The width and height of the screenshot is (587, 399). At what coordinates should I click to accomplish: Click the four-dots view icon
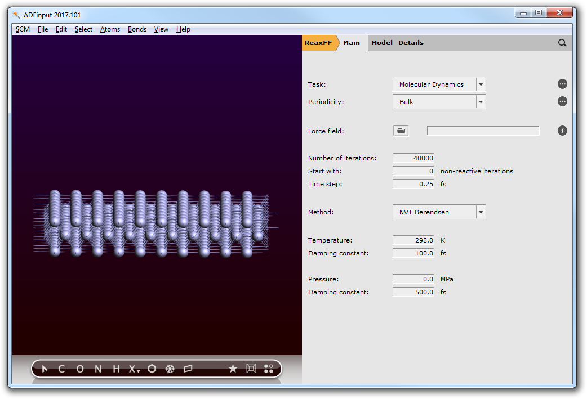click(268, 369)
